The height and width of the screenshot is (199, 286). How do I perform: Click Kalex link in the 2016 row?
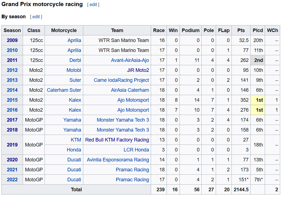(x=75, y=110)
